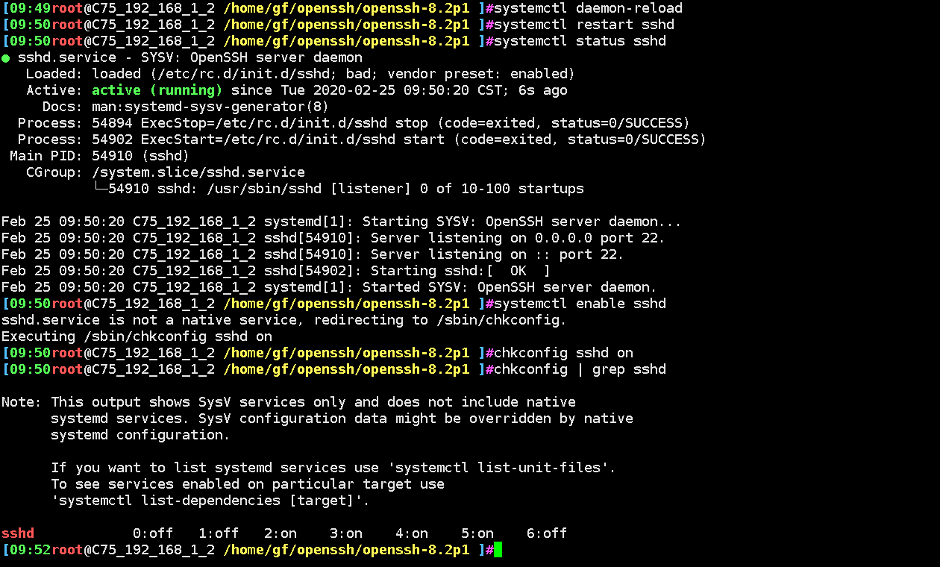Click the green status dot before sshd.service
Image resolution: width=940 pixels, height=567 pixels.
pyautogui.click(x=5, y=58)
